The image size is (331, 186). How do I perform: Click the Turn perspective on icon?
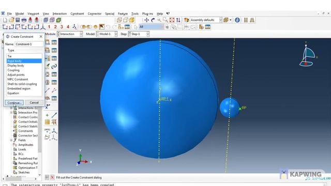point(252,20)
